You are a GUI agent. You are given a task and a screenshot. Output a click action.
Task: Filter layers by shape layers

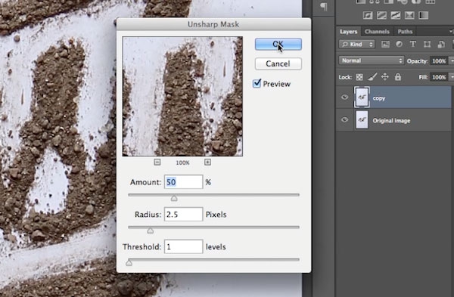(x=427, y=45)
